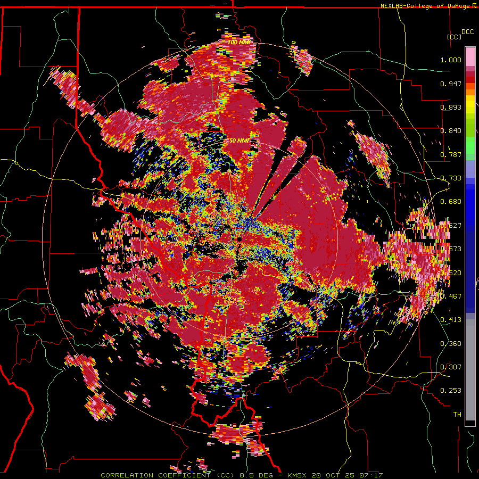
Task: Click the 50 NMI range ring label
Action: (x=239, y=141)
